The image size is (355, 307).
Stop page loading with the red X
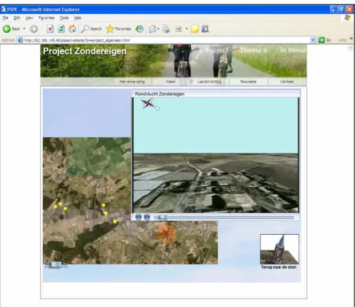(50, 29)
